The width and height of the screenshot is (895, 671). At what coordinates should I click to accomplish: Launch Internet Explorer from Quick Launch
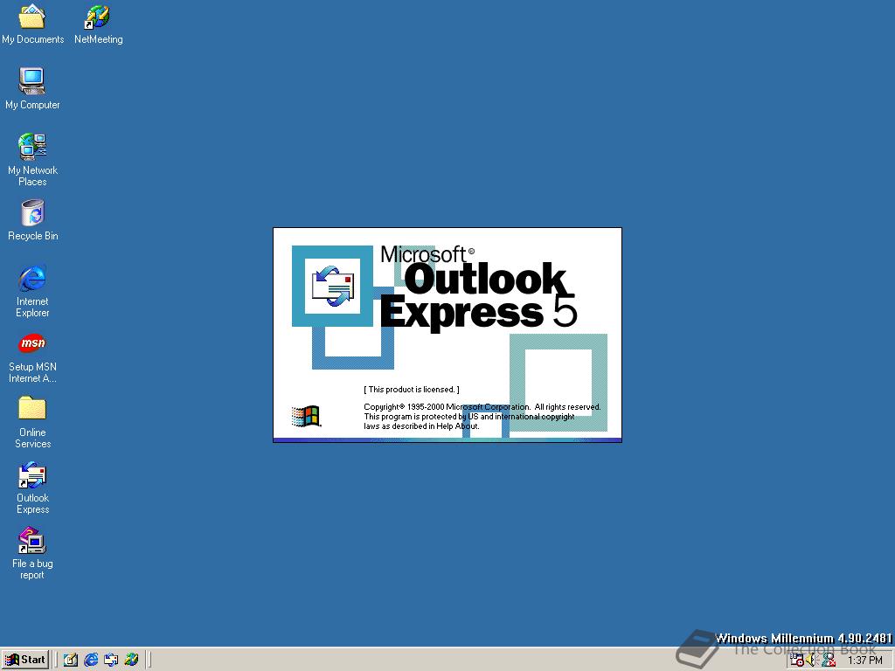[x=91, y=660]
